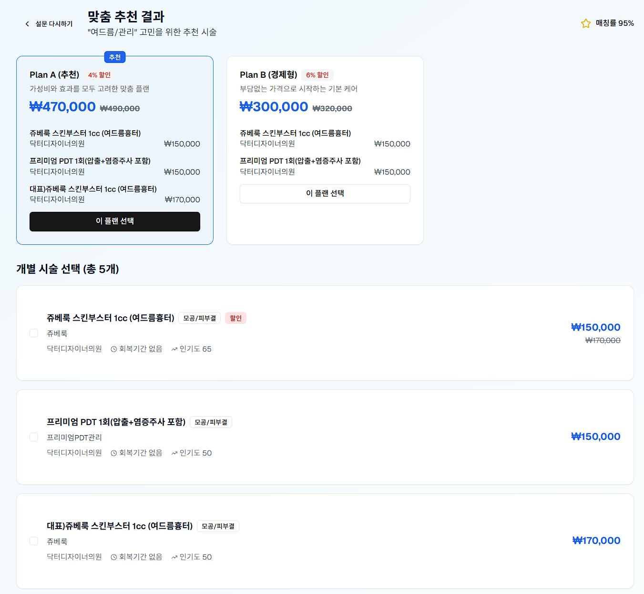Click struck-through ₩170,000 on first procedure card
This screenshot has height=594, width=644.
point(603,341)
